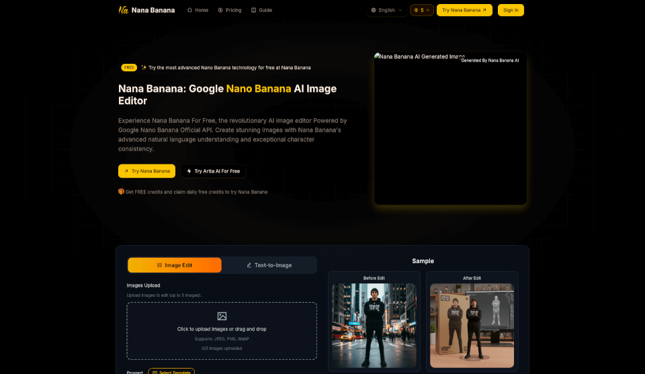This screenshot has width=645, height=374.
Task: Open the Select Template picker
Action: (x=171, y=372)
